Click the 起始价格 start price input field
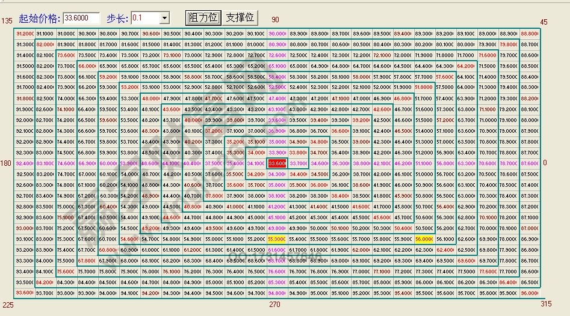 [81, 18]
